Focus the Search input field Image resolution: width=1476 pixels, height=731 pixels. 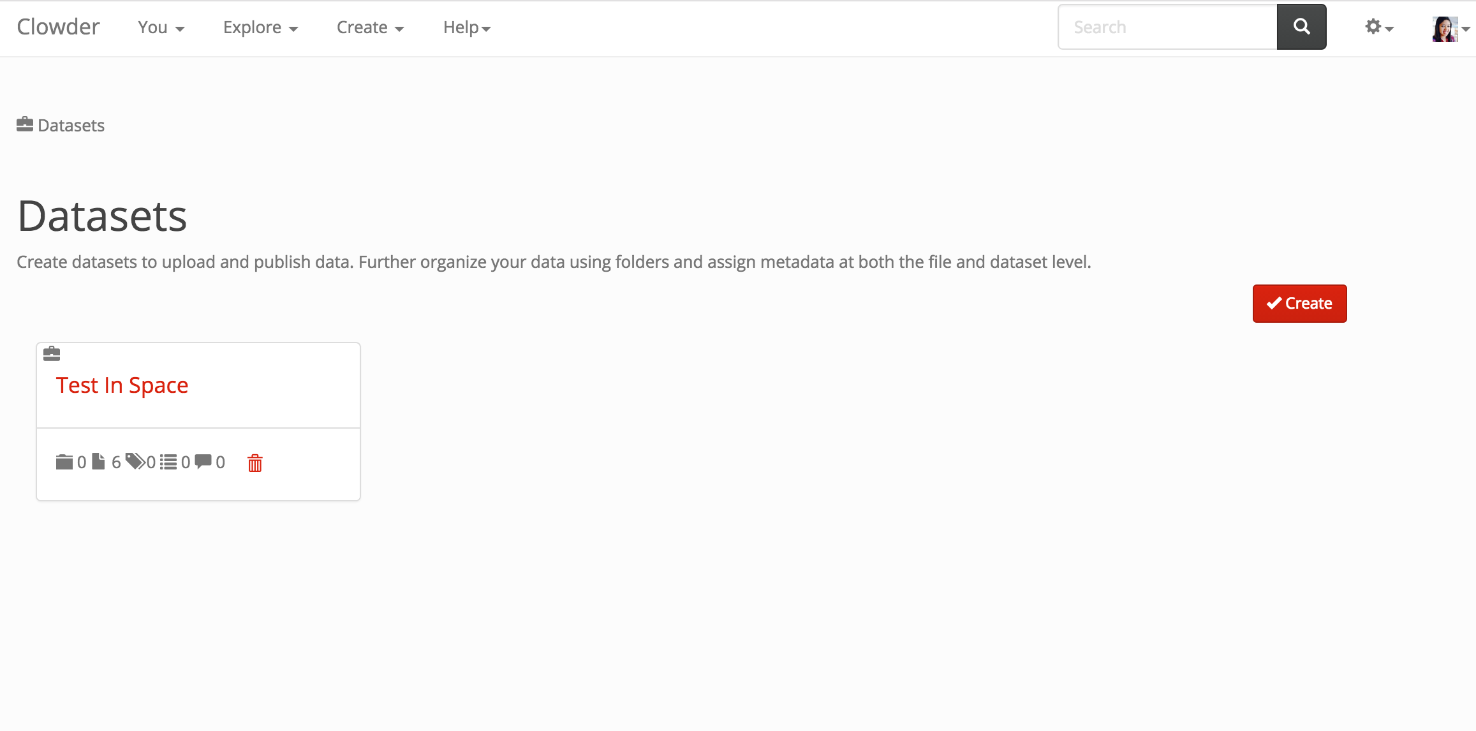[1167, 27]
